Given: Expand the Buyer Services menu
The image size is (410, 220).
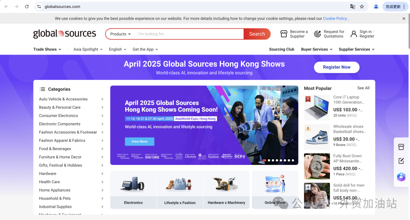Looking at the screenshot, I should (317, 49).
